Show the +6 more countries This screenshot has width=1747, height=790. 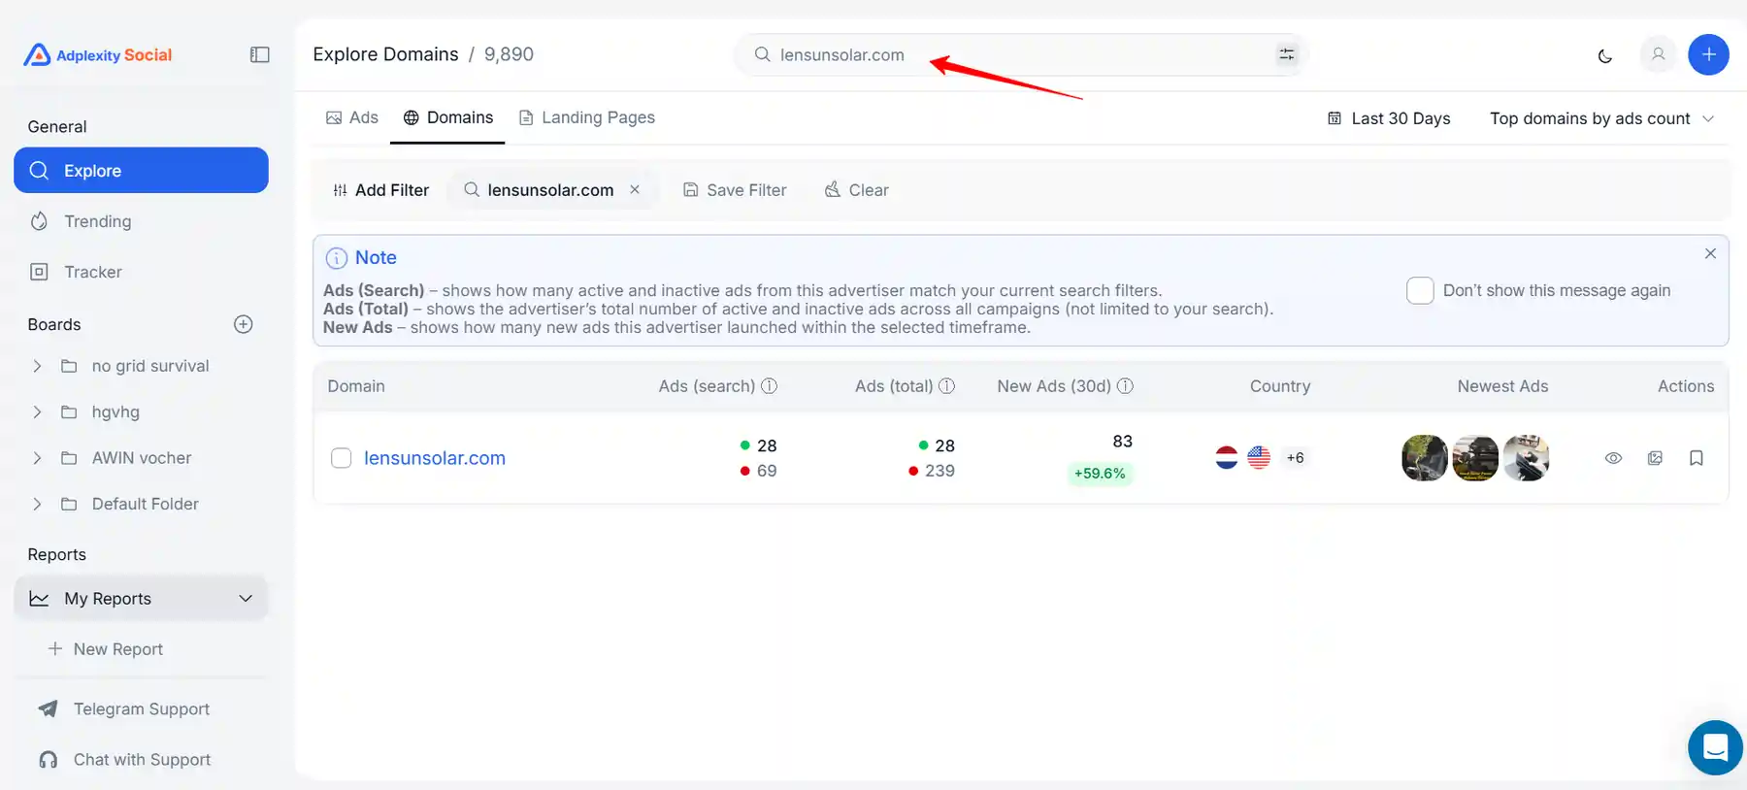[x=1296, y=457]
